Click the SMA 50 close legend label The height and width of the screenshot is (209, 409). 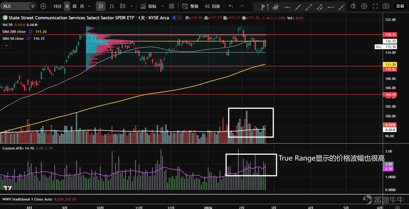point(13,38)
